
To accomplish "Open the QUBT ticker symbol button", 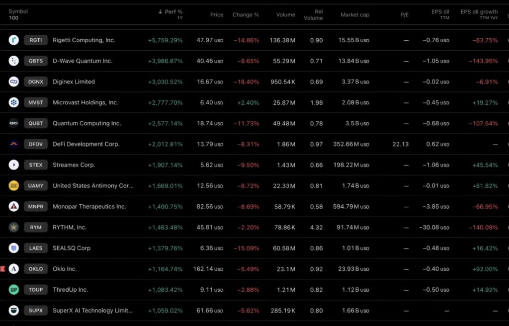I will point(36,124).
